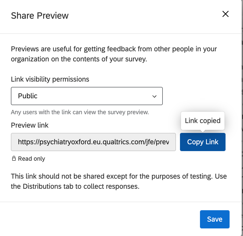Click the helper text about users with link
The height and width of the screenshot is (236, 243).
point(80,112)
